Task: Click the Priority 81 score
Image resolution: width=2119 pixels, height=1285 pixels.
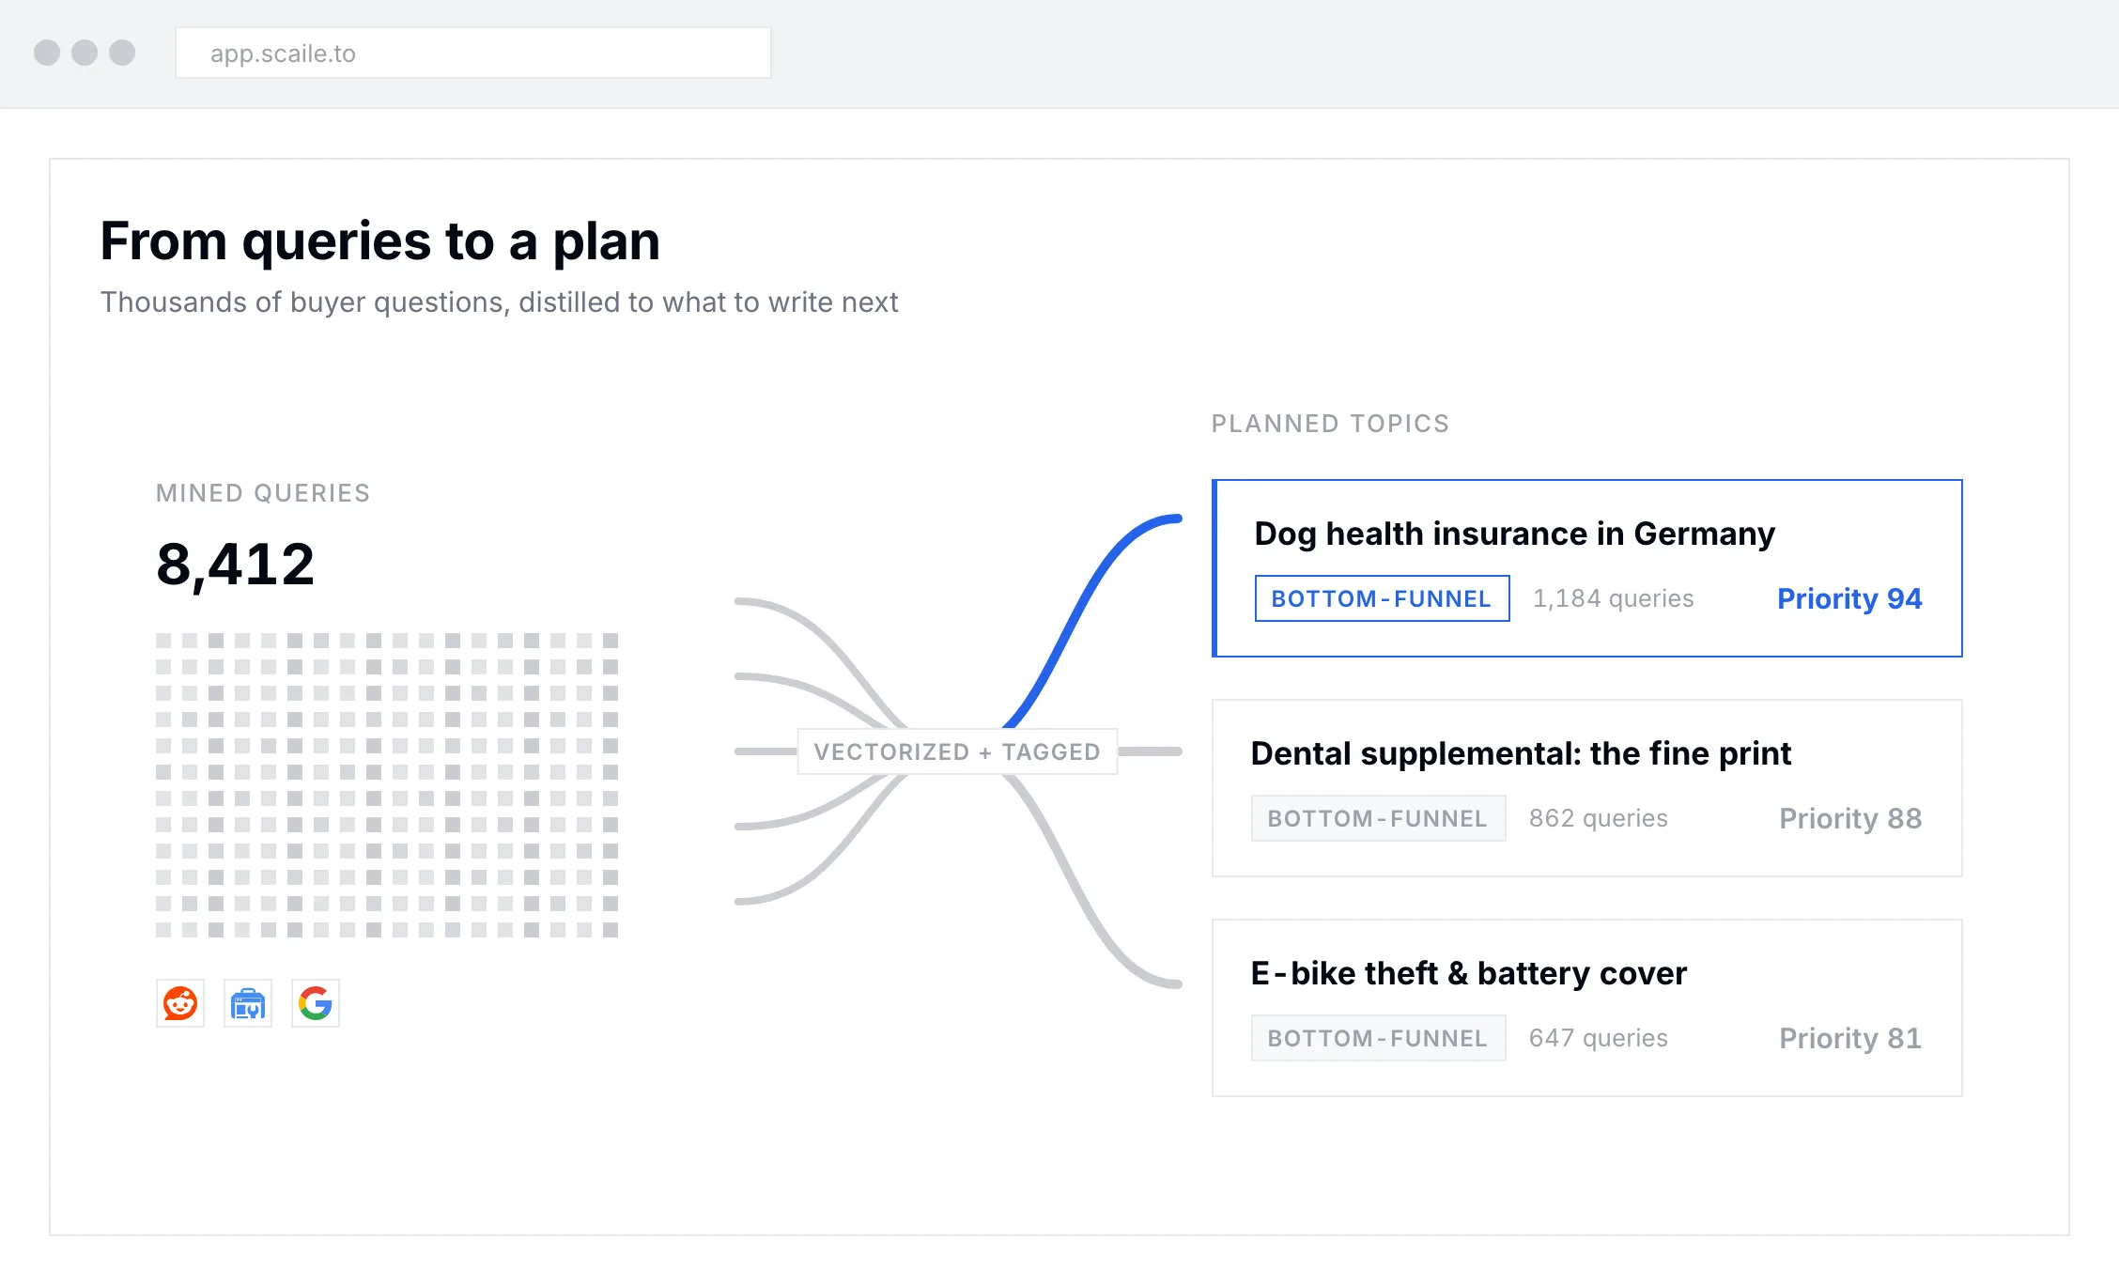Action: pyautogui.click(x=1850, y=1038)
